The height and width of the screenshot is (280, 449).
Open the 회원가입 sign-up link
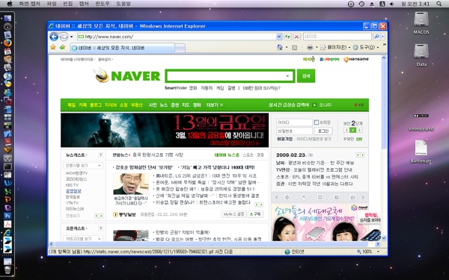coord(284,139)
